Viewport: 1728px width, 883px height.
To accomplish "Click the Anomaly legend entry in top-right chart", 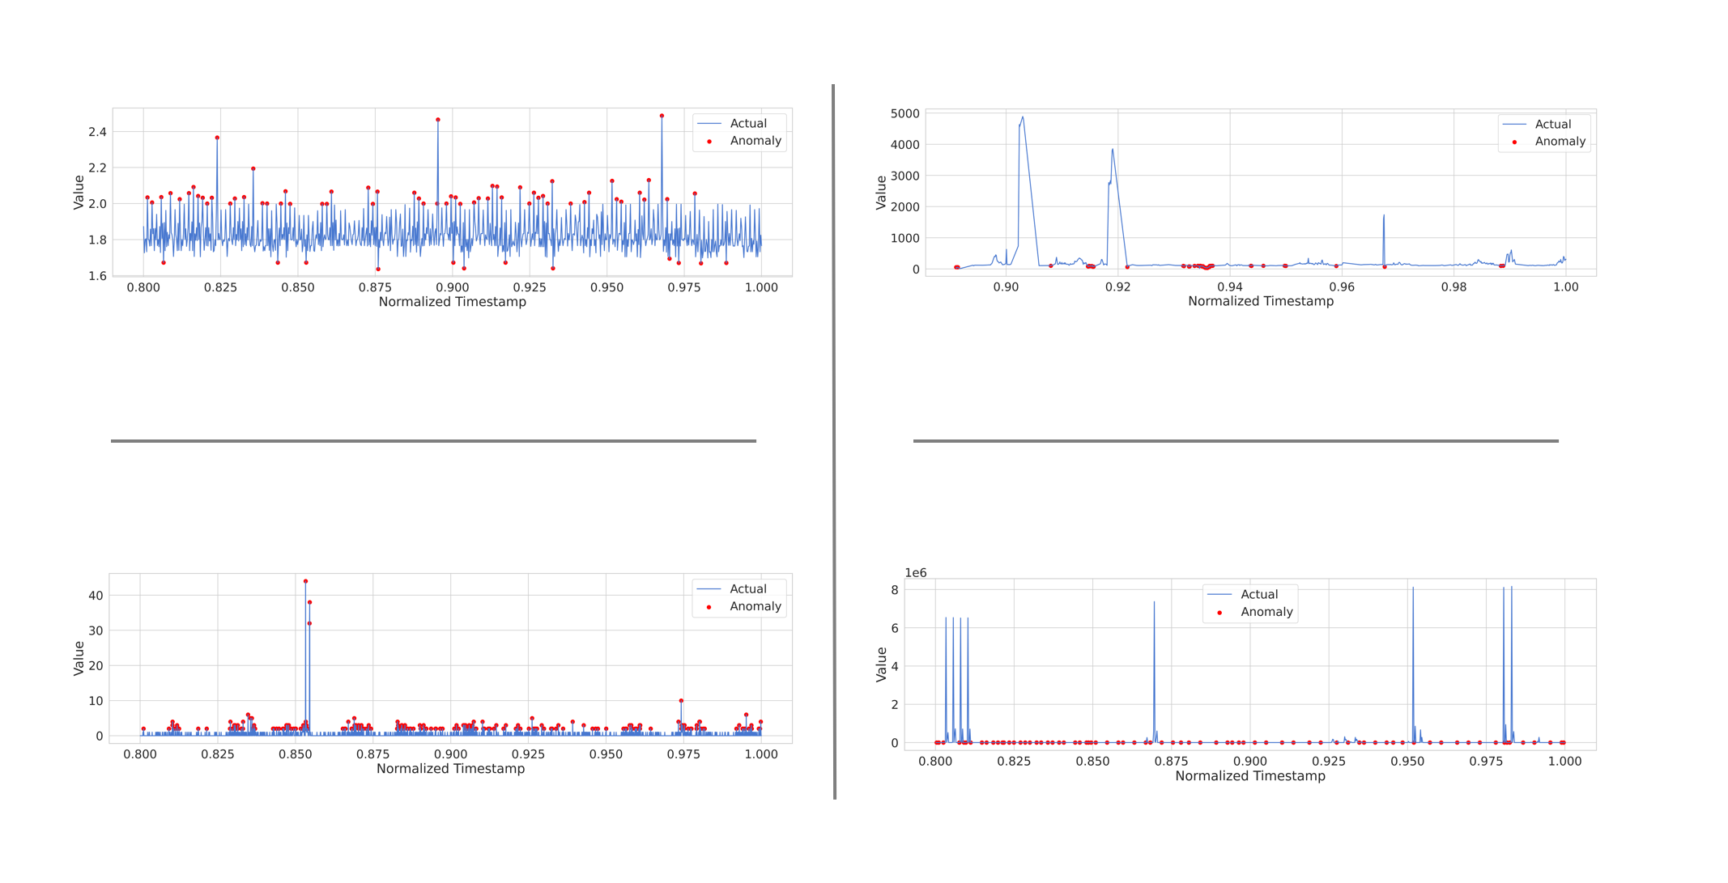I will (x=1560, y=142).
